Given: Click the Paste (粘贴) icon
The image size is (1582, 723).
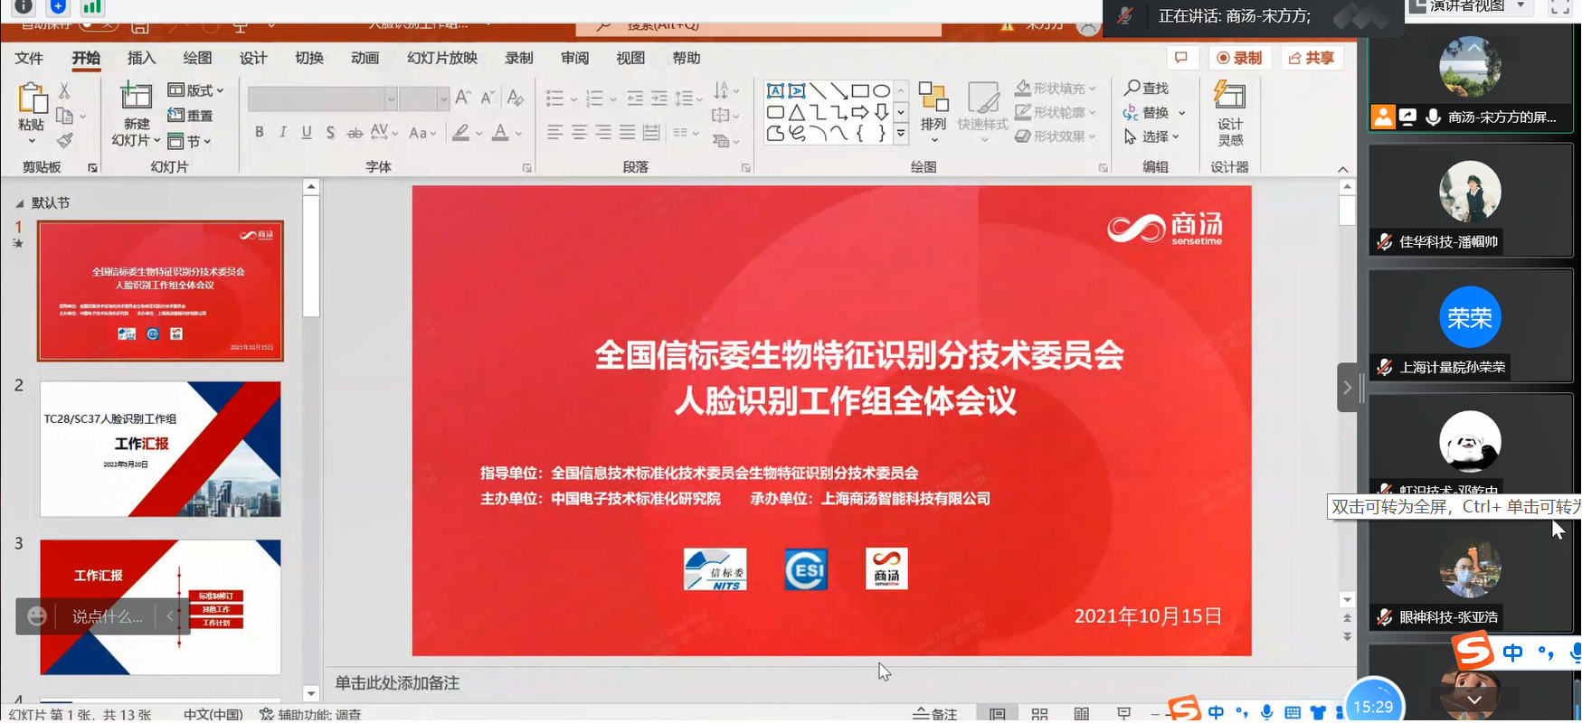Looking at the screenshot, I should pos(32,99).
